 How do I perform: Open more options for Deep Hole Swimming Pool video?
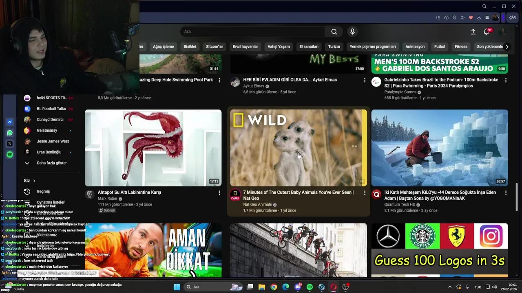point(219,80)
